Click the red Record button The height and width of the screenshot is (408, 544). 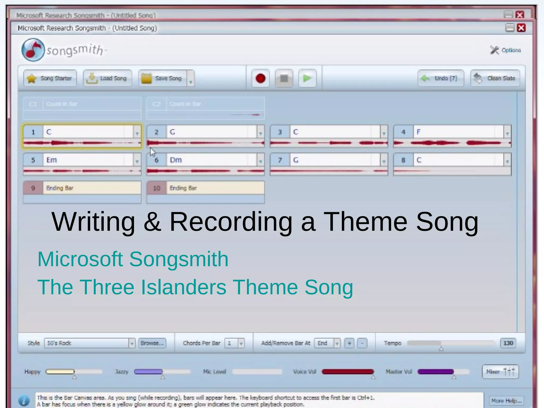(260, 78)
